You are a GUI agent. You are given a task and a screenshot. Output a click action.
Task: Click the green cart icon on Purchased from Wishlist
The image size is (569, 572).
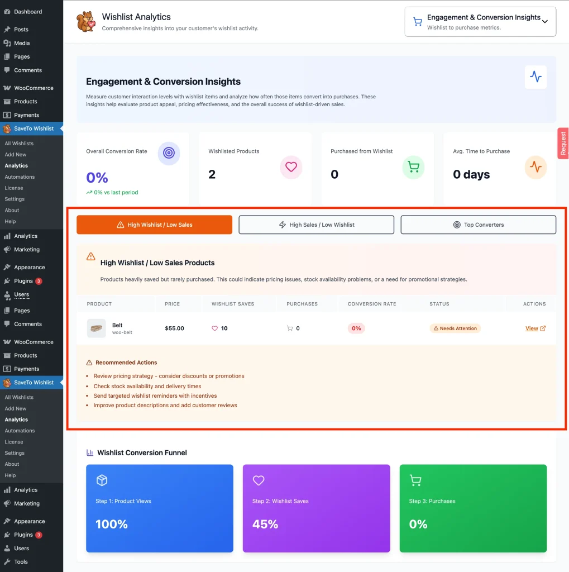pos(413,167)
